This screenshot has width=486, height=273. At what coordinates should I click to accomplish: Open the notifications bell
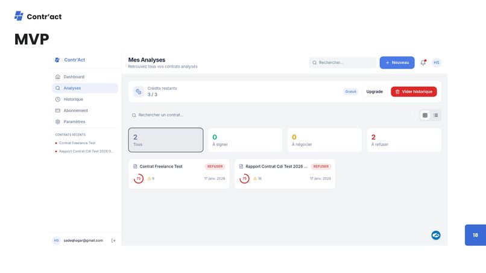coord(423,63)
